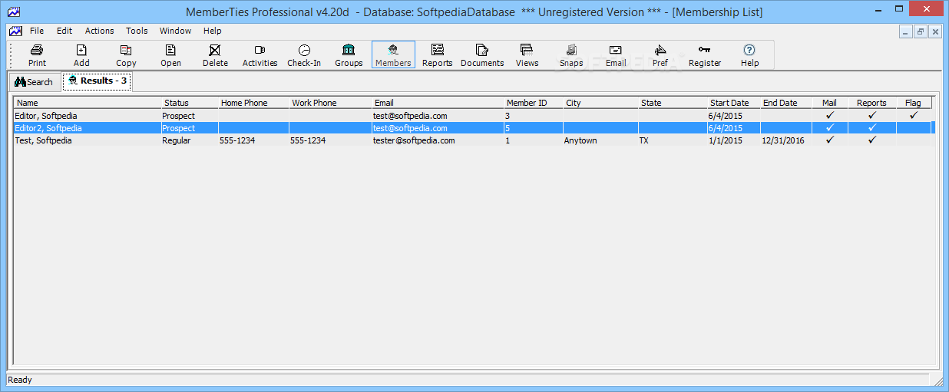Click the Snaps toolbar icon
Image resolution: width=949 pixels, height=392 pixels.
tap(571, 55)
